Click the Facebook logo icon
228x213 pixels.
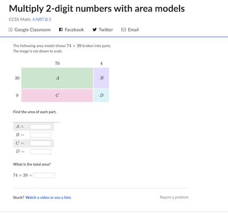pos(61,30)
